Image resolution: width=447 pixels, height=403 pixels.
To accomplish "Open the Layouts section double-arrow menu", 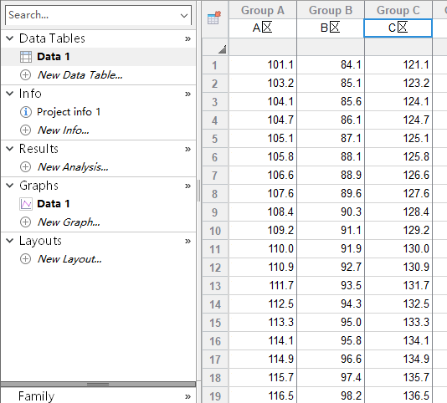I will click(x=188, y=242).
